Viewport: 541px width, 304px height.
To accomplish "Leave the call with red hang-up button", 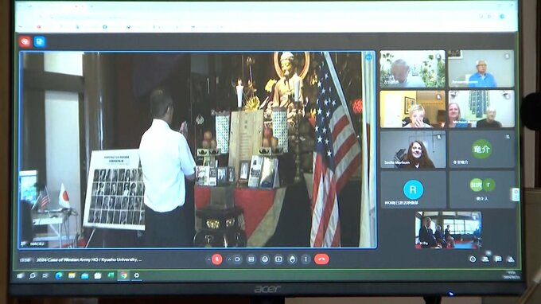I will click(x=321, y=259).
